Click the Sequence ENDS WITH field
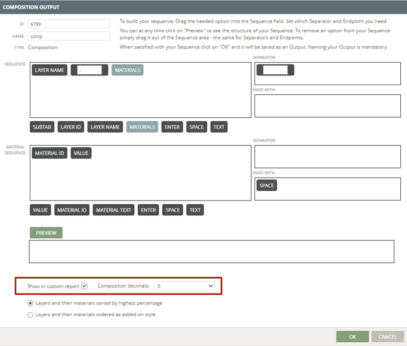Viewport: 407px width, 346px height. click(x=327, y=106)
